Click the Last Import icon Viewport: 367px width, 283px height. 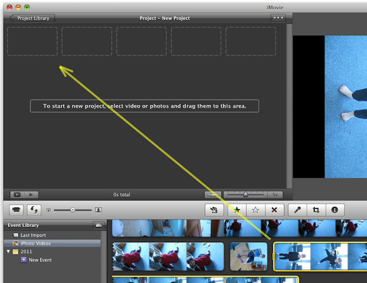click(x=15, y=235)
